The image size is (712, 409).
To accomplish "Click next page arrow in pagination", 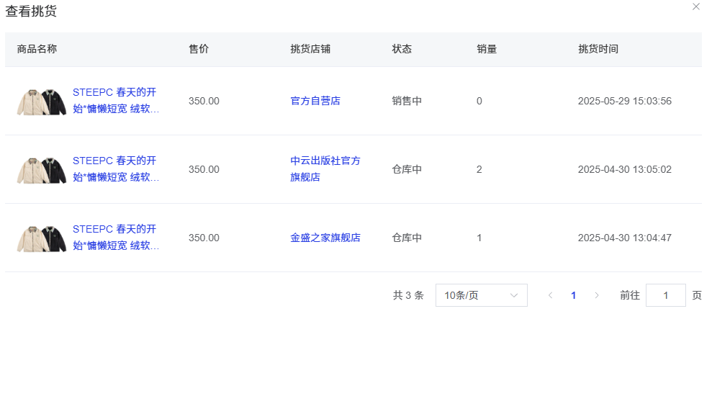I will coord(596,295).
